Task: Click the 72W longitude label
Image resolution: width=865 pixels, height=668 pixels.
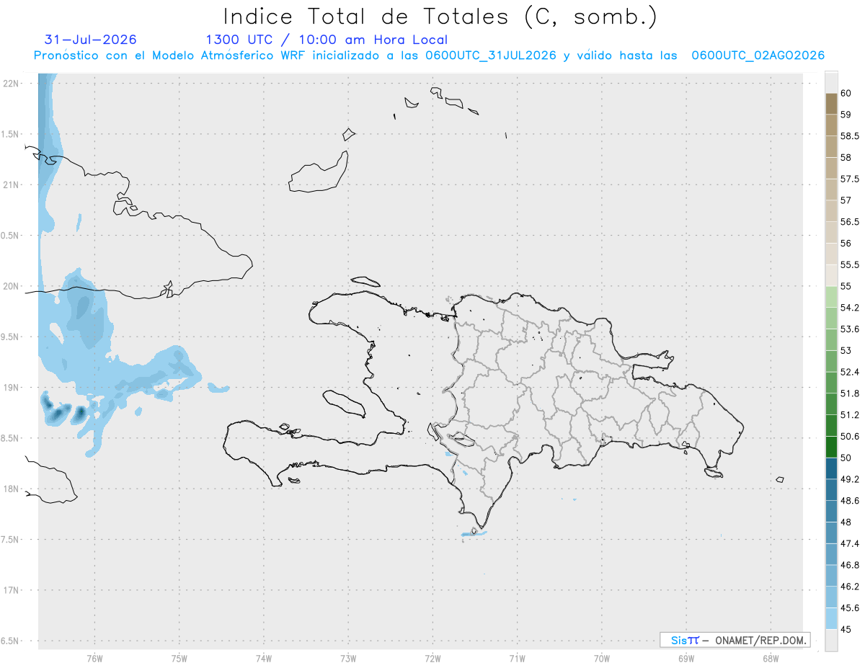Action: click(x=432, y=659)
